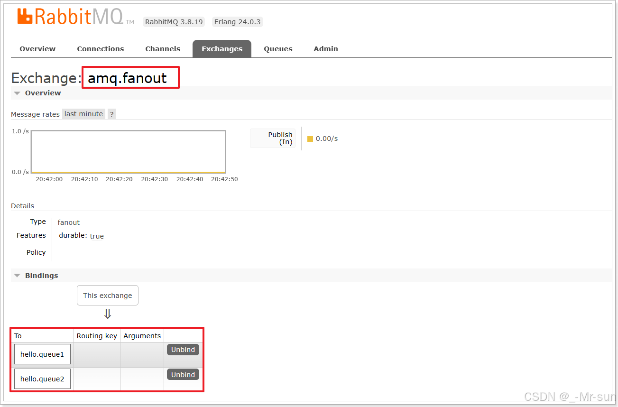Open the Overview tab
Screen dimensions: 618x407
point(37,49)
